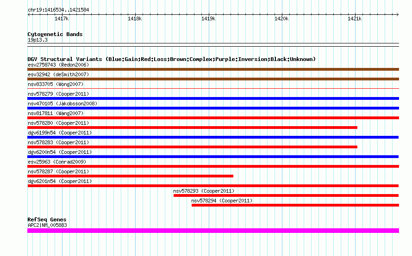
Task: Click the nsv578280 (Cooper2011) label
Action: (58, 123)
